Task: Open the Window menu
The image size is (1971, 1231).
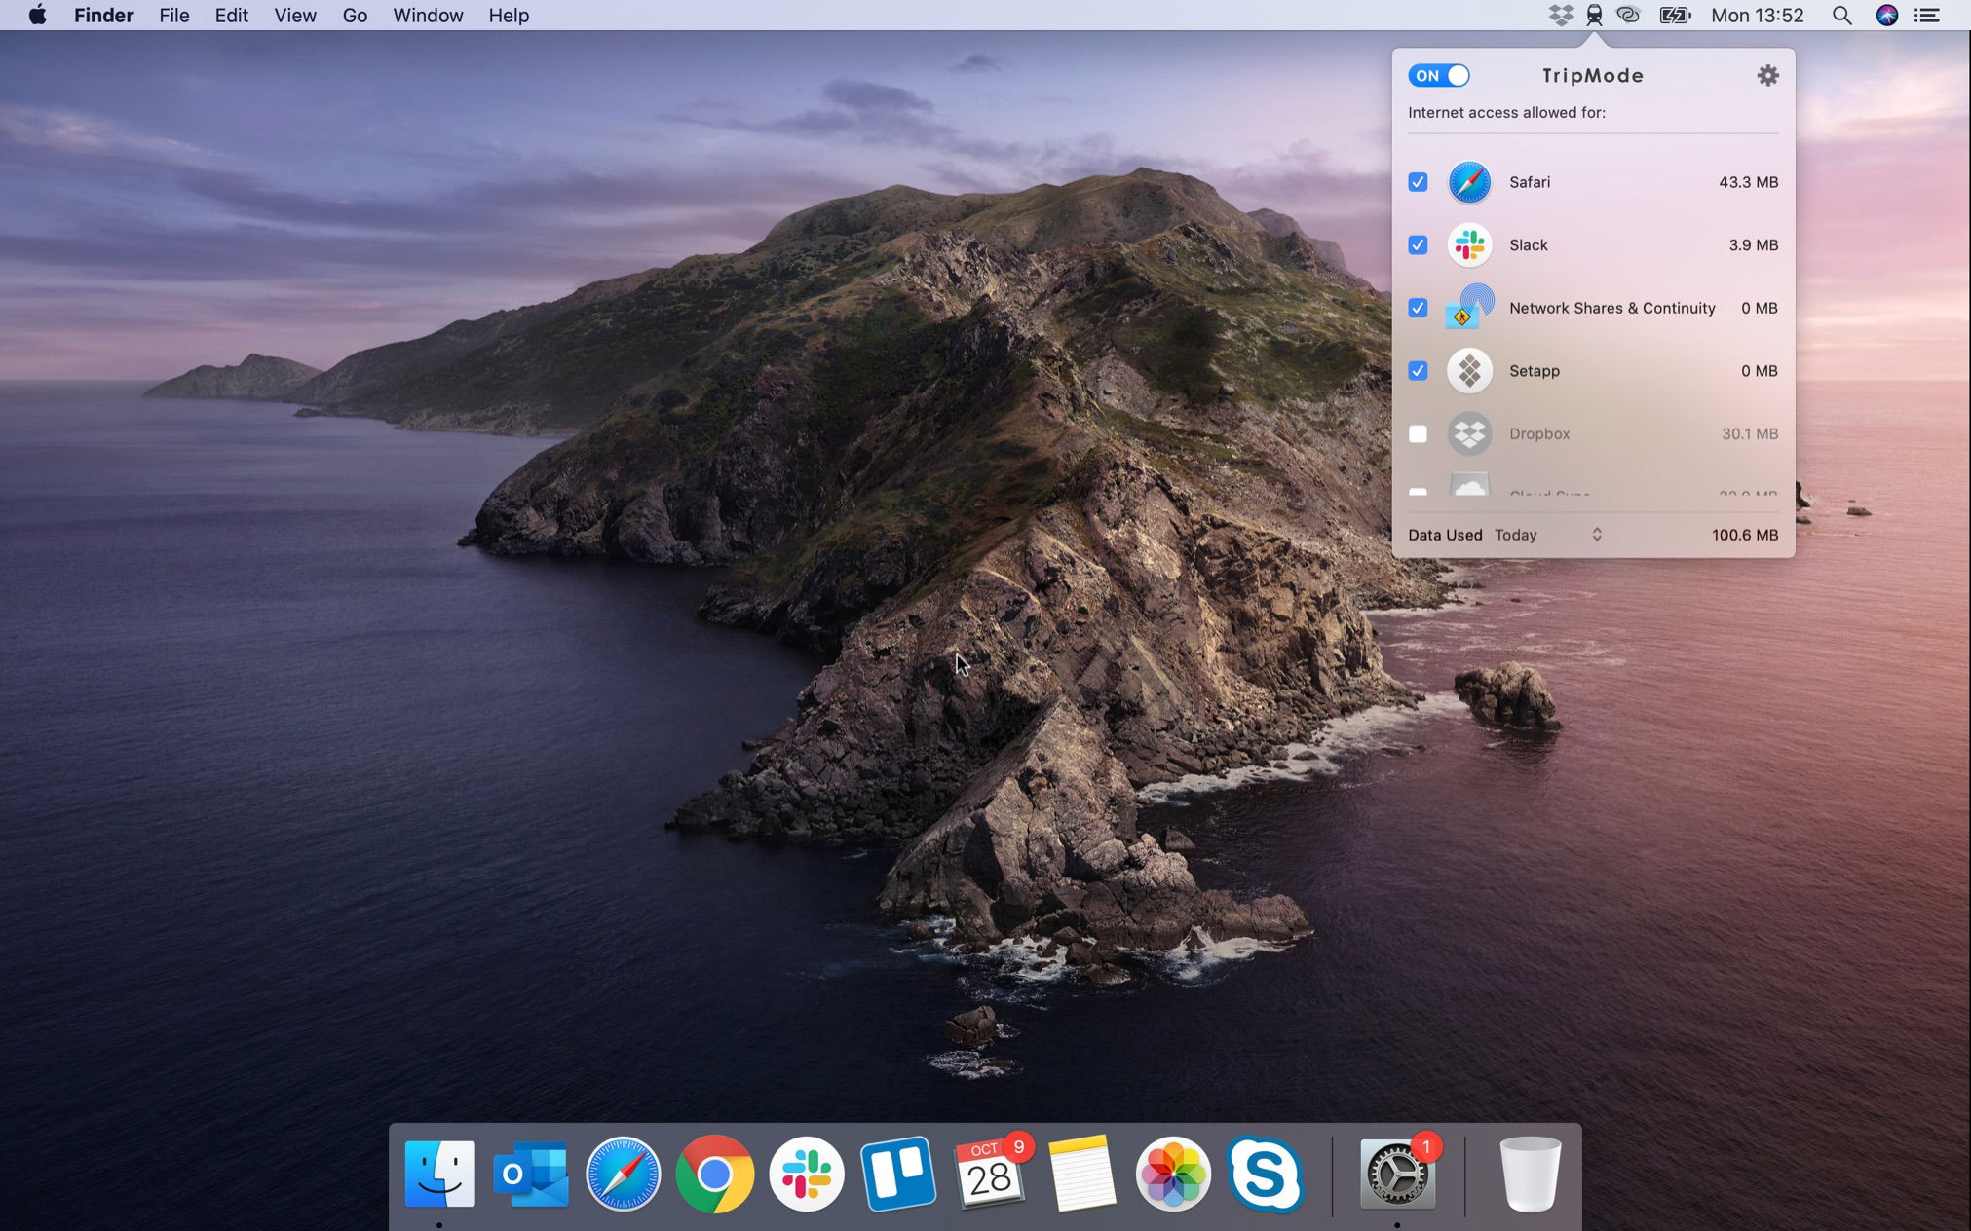Action: pyautogui.click(x=428, y=15)
